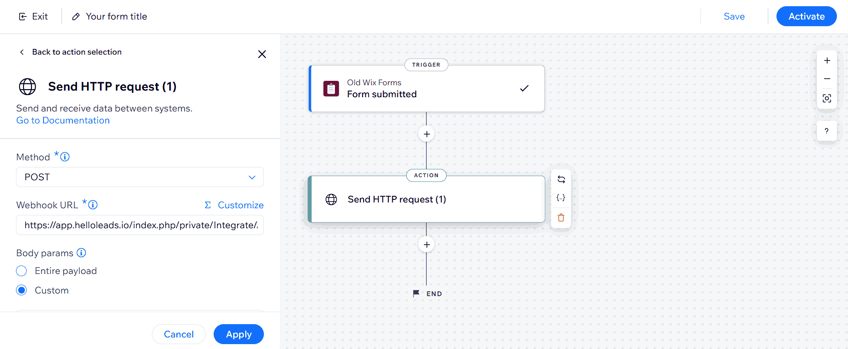Select the Entire payload radio button
This screenshot has width=848, height=349.
(x=21, y=271)
